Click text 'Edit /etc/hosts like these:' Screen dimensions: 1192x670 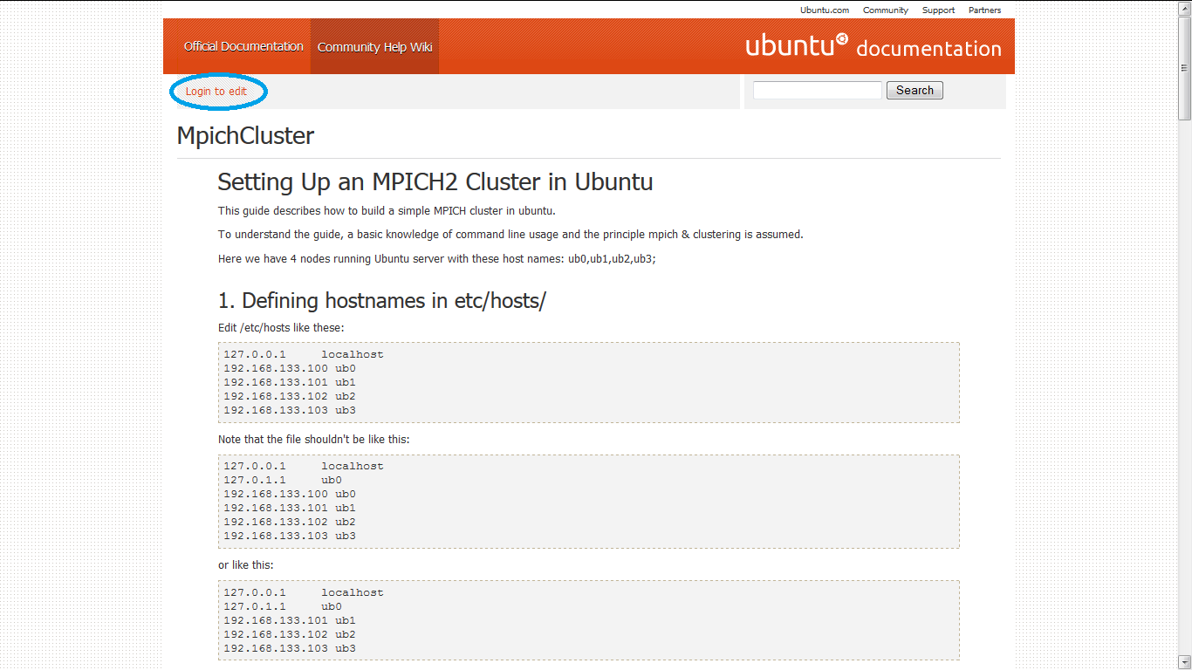[x=281, y=328]
